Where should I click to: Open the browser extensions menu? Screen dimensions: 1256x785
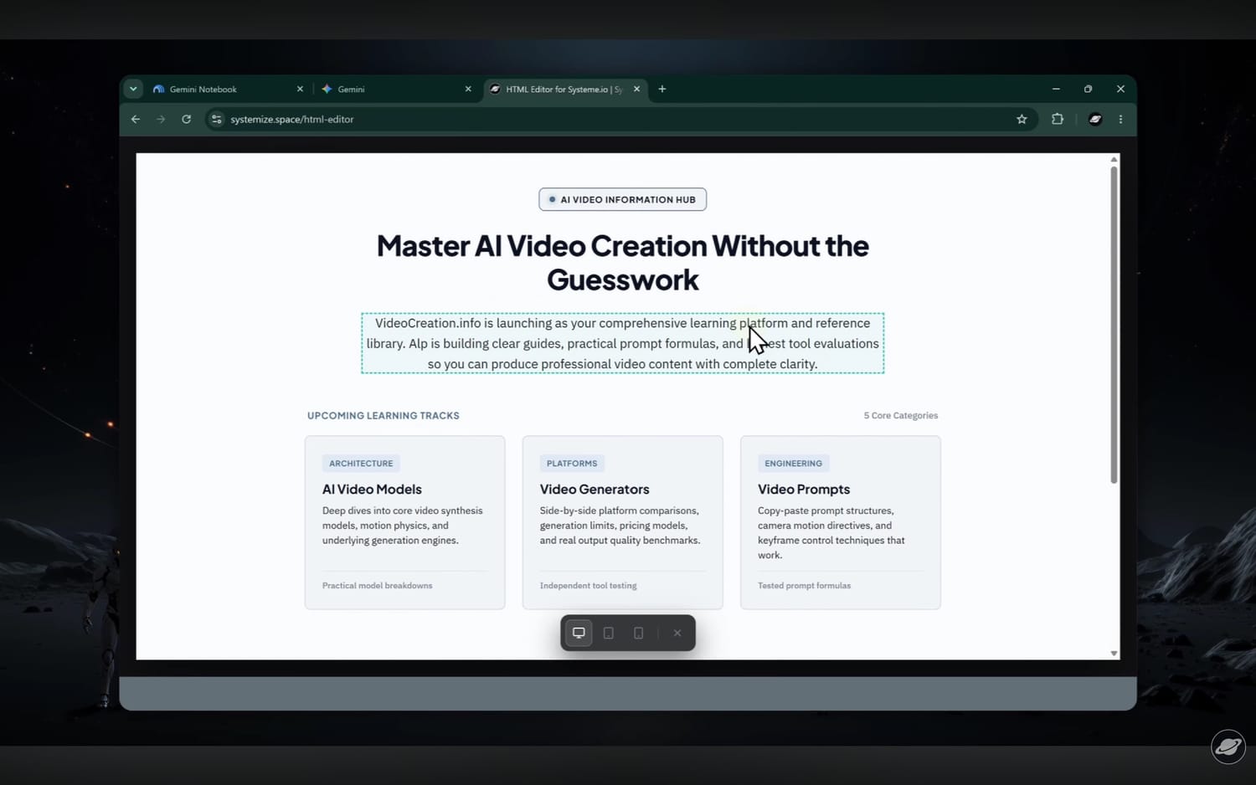tap(1058, 119)
